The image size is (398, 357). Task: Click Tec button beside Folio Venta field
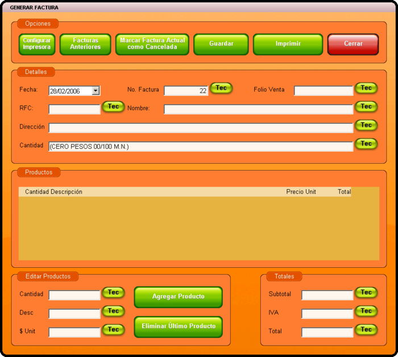[366, 88]
